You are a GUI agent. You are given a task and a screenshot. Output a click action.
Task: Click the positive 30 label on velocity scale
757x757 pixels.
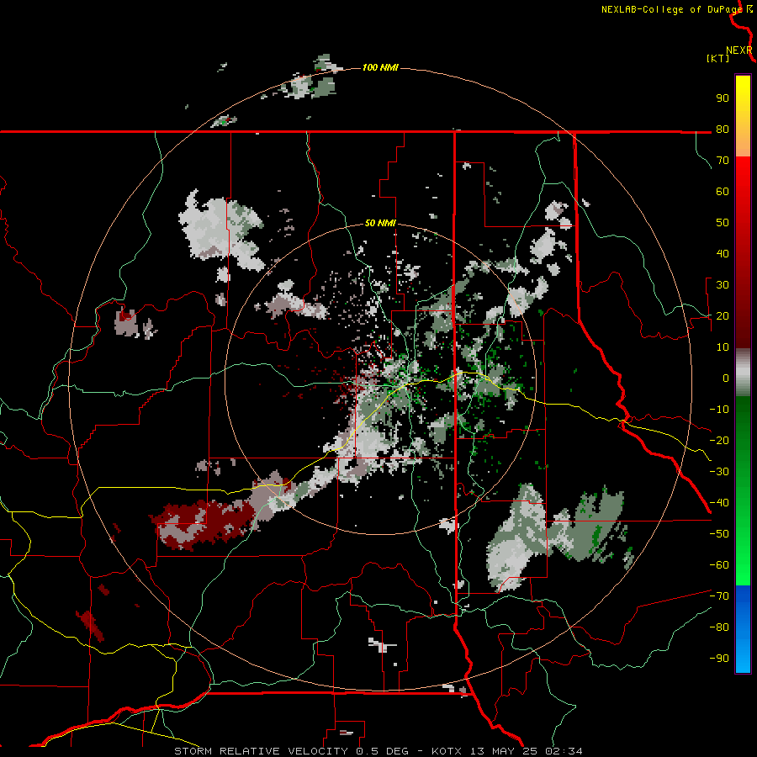click(723, 285)
